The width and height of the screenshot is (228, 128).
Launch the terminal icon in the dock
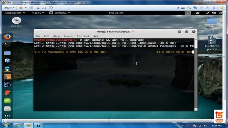pyautogui.click(x=7, y=44)
